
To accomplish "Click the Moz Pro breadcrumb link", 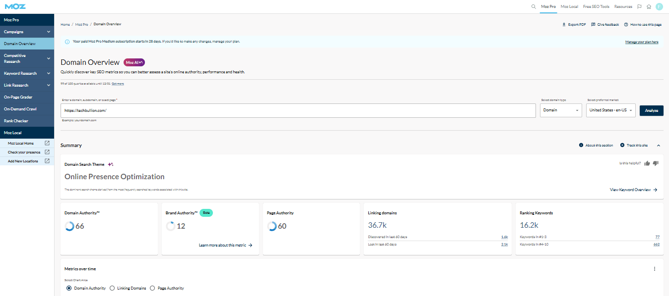I will (81, 24).
